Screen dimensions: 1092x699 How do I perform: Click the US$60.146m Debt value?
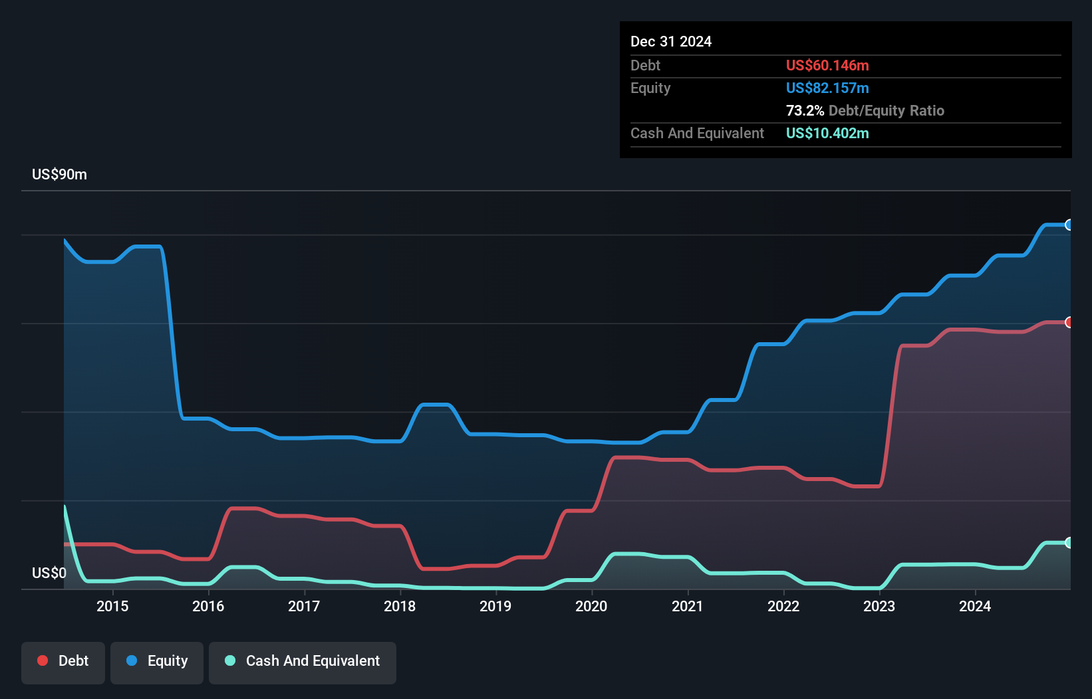pyautogui.click(x=827, y=65)
